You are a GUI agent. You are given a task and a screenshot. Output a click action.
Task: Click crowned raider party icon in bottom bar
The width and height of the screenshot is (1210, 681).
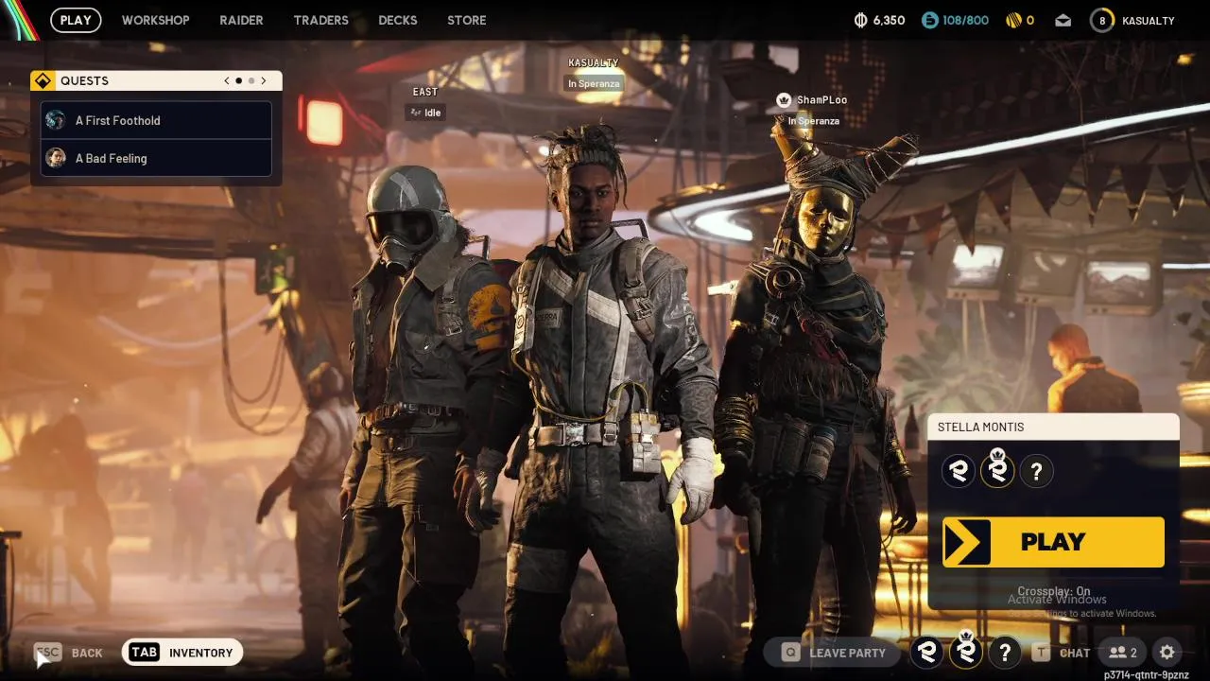[965, 652]
